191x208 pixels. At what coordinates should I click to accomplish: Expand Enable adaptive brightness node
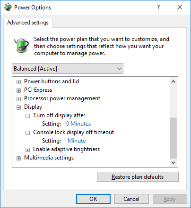point(27,150)
